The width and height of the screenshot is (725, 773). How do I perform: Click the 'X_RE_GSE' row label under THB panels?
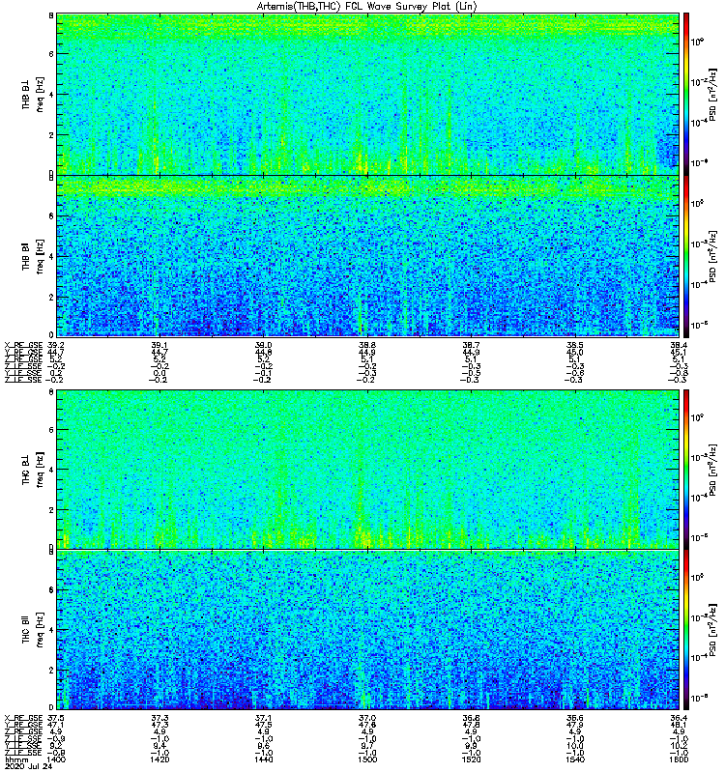[23, 345]
